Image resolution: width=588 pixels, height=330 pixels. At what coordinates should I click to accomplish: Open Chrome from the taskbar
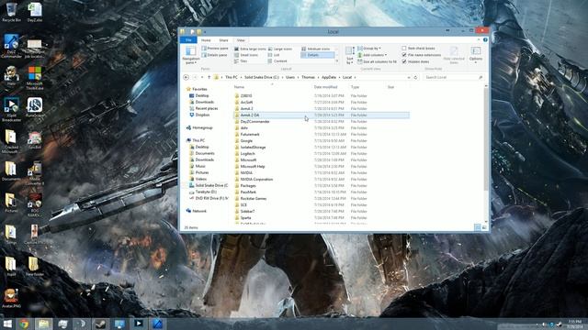(x=25, y=324)
